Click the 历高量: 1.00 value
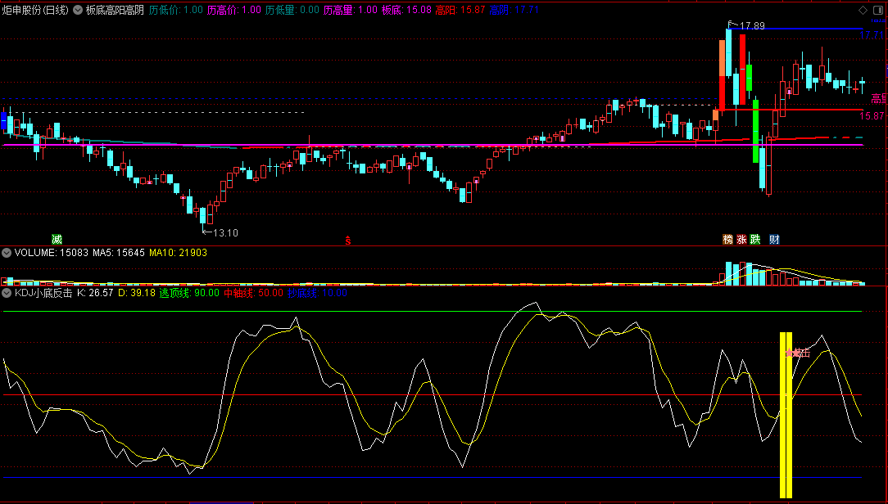This screenshot has height=504, width=888. click(351, 10)
